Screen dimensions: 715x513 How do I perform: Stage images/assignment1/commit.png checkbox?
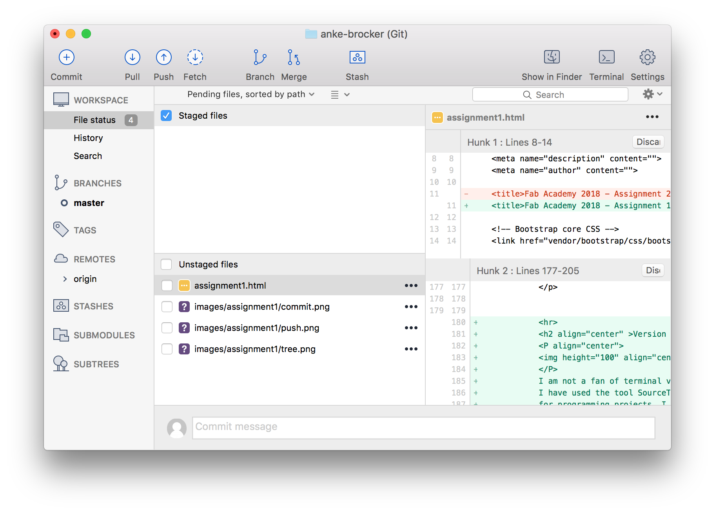click(167, 307)
